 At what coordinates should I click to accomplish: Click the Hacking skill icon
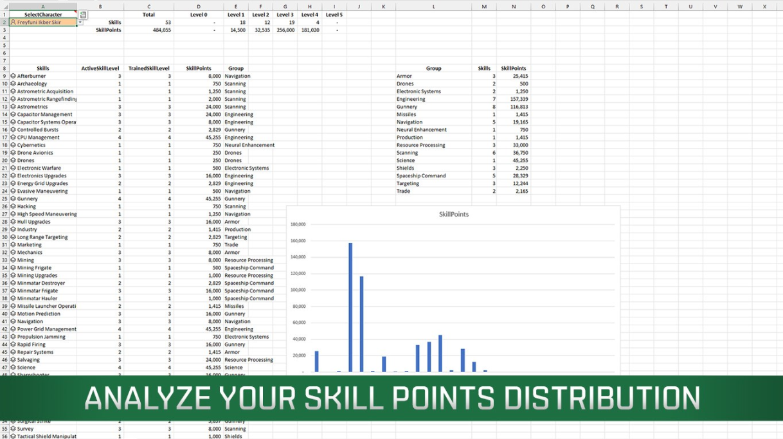click(14, 206)
